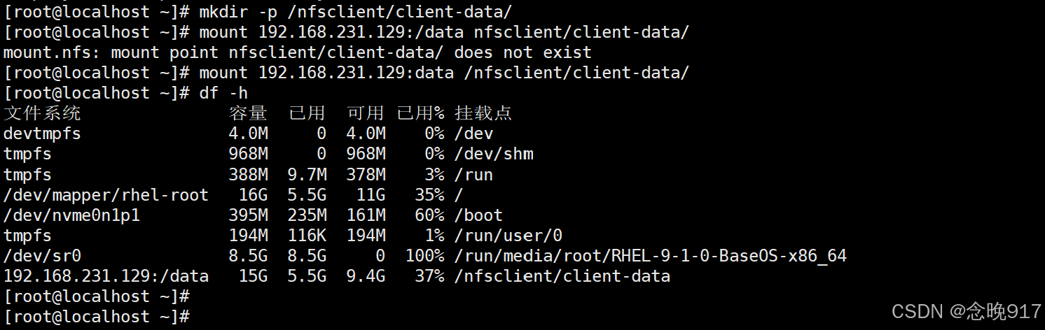The width and height of the screenshot is (1045, 330).
Task: Click the /dev/mapper/rhel-root filesystem entry
Action: (106, 195)
